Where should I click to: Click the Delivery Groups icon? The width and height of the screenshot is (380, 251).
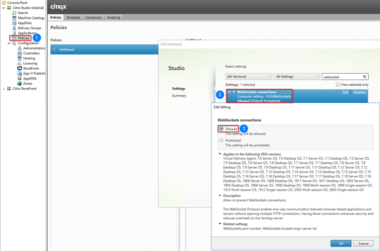pos(14,28)
